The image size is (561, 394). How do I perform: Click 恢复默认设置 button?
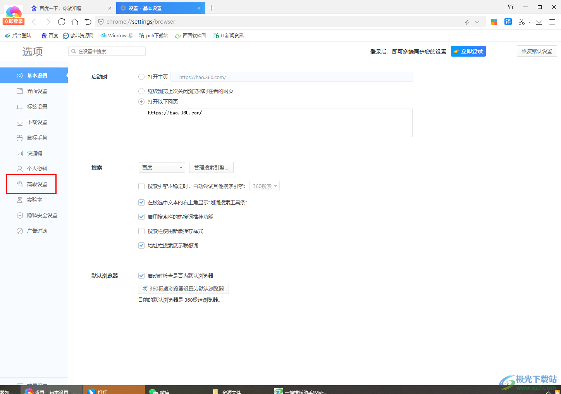pos(537,51)
